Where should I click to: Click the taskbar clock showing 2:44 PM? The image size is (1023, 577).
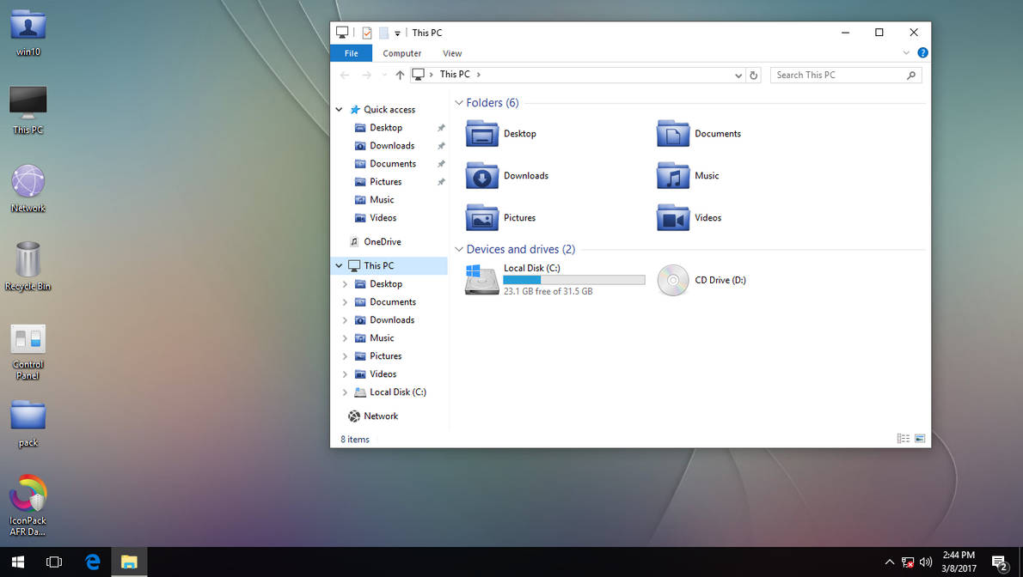coord(959,562)
